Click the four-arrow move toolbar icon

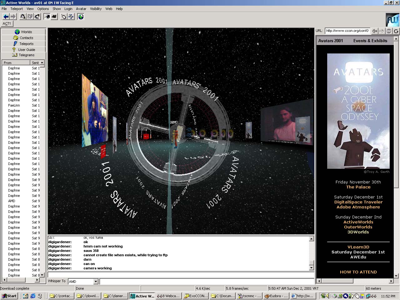pyautogui.click(x=71, y=17)
